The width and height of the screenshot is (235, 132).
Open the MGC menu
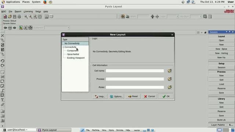click(x=4, y=11)
